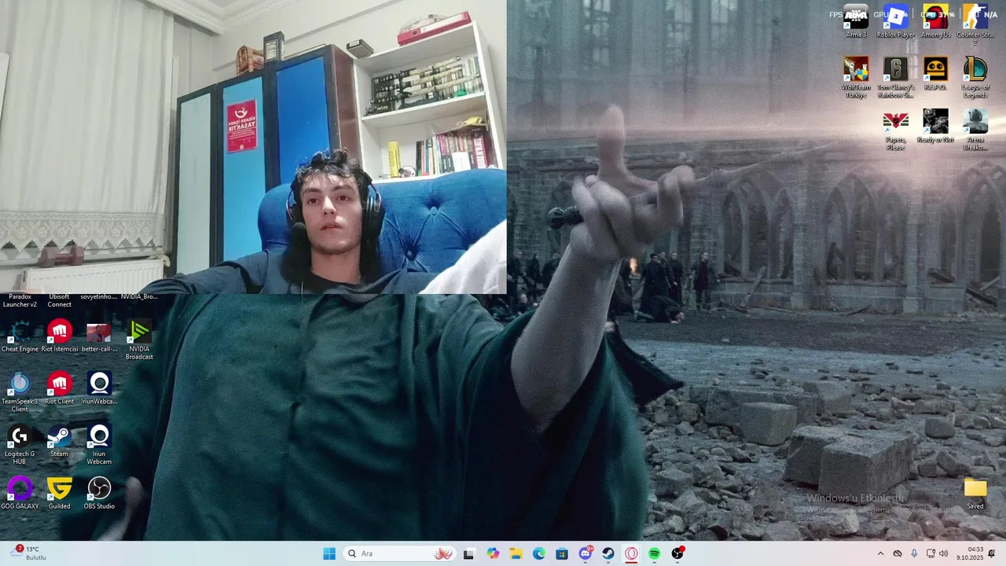Open the Ready or Not shortcut
The width and height of the screenshot is (1006, 566).
click(935, 126)
